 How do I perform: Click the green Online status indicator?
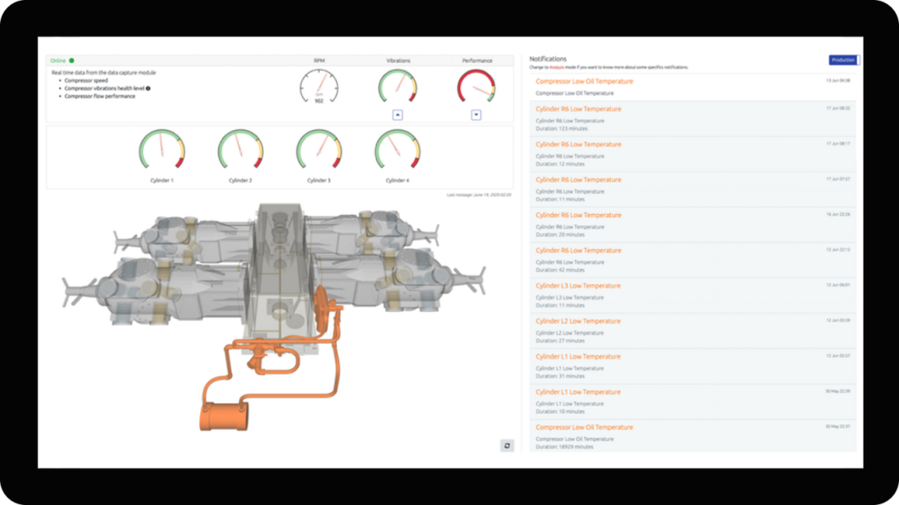tap(71, 60)
